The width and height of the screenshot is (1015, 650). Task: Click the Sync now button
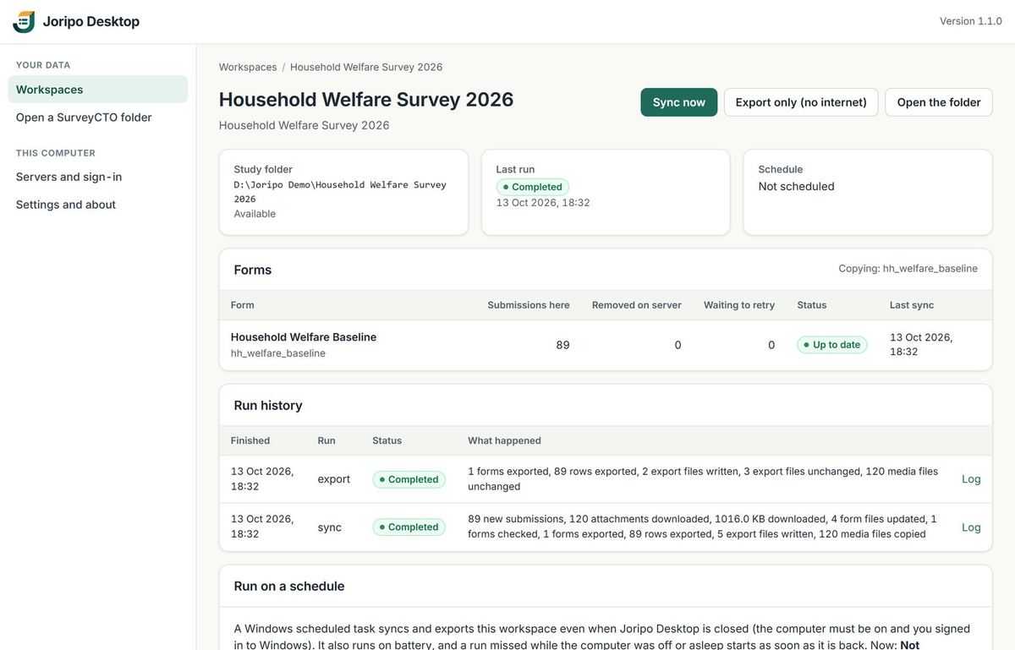(x=679, y=102)
